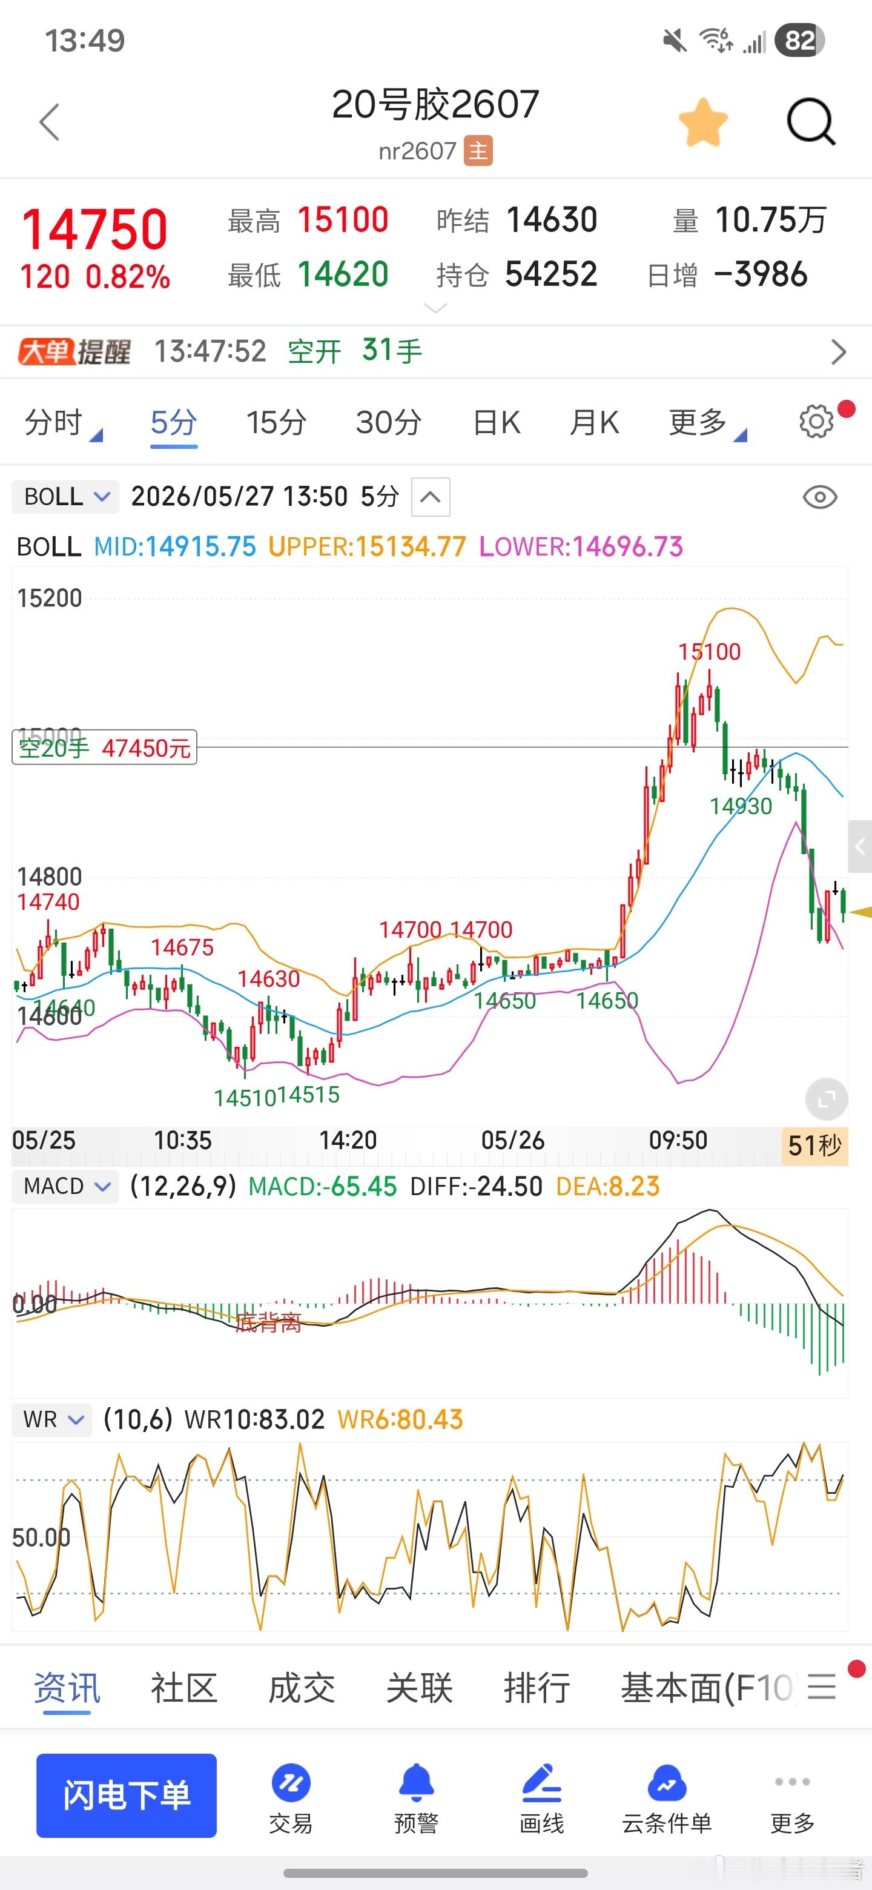Expand quote details chevron below 持仓
Image resolution: width=872 pixels, height=1890 pixels.
[x=435, y=309]
